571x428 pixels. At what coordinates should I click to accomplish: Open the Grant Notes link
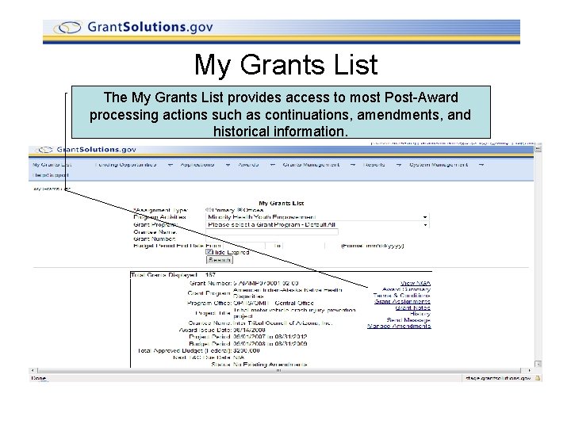coord(413,308)
